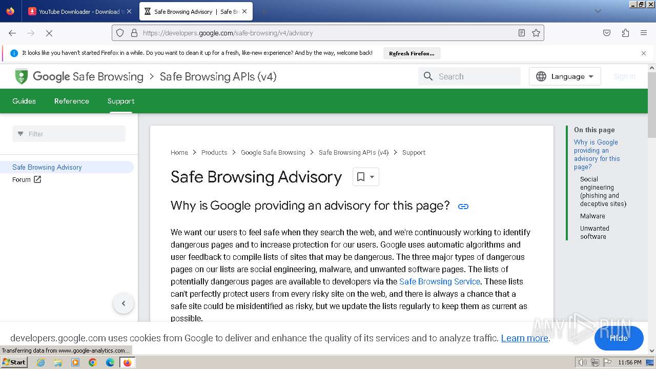Open a new tab
The image size is (656, 369).
[x=263, y=11]
